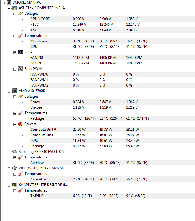This screenshot has height=221, width=195.
Task: Collapse the Temperatures group under WDC WD10
Action: (15, 174)
